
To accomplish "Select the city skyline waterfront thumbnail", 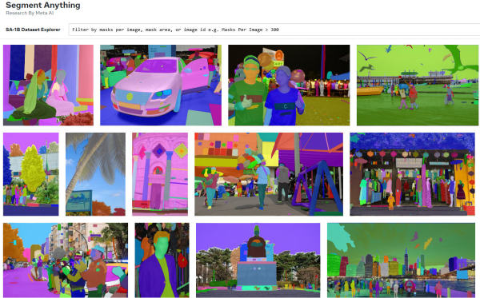I will tap(401, 260).
